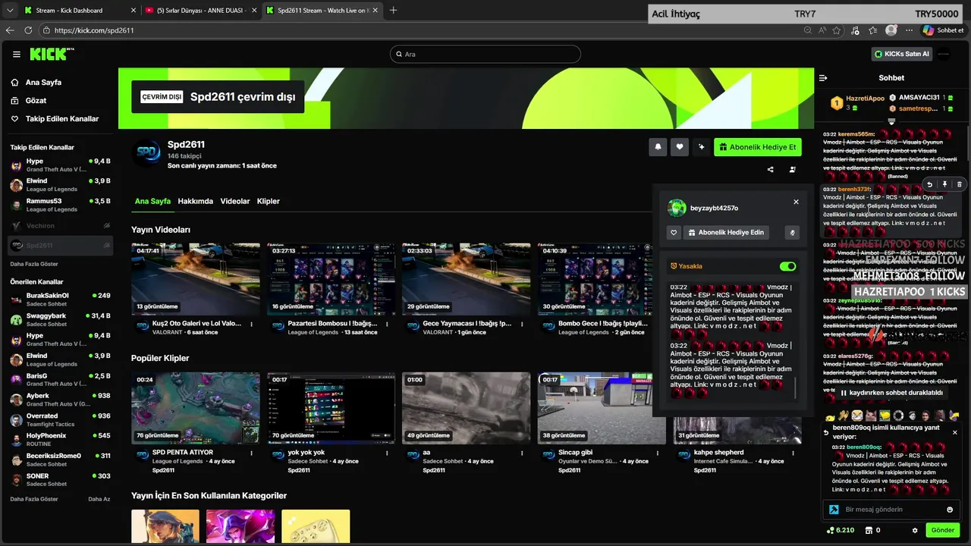Image resolution: width=971 pixels, height=546 pixels.
Task: Click the gavel moderator icon in message box
Action: pyautogui.click(x=834, y=510)
